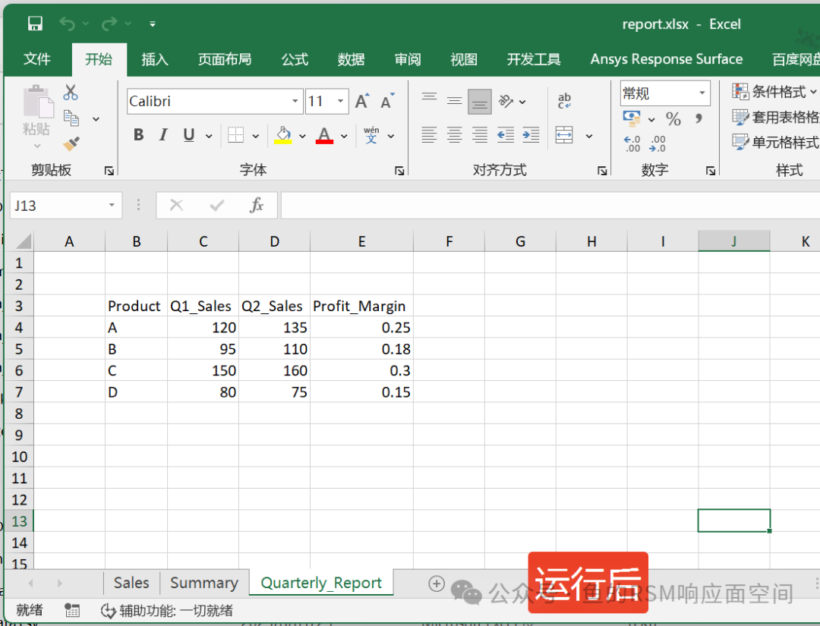
Task: Click the Cut scissors icon
Action: pyautogui.click(x=71, y=93)
